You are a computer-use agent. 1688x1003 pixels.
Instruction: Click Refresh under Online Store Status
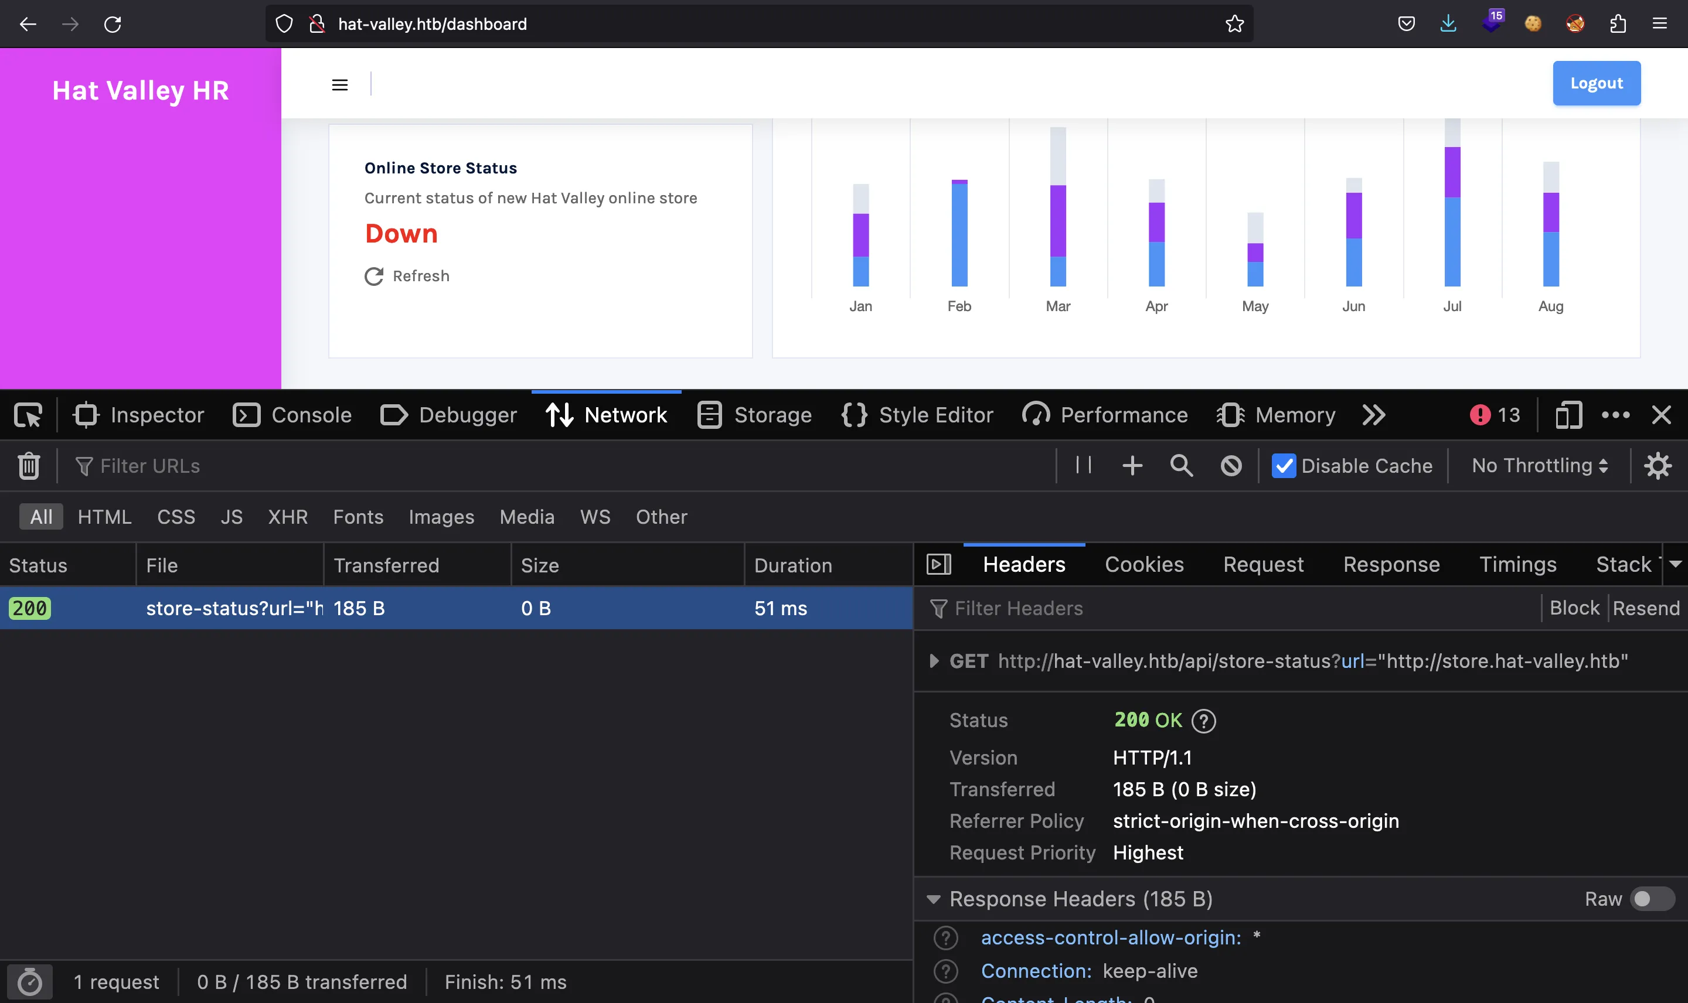(407, 276)
